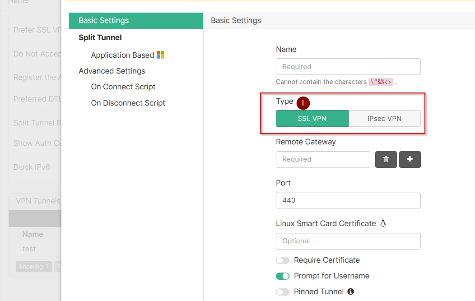Click the Port field showing 443
The width and height of the screenshot is (475, 301).
pyautogui.click(x=348, y=200)
